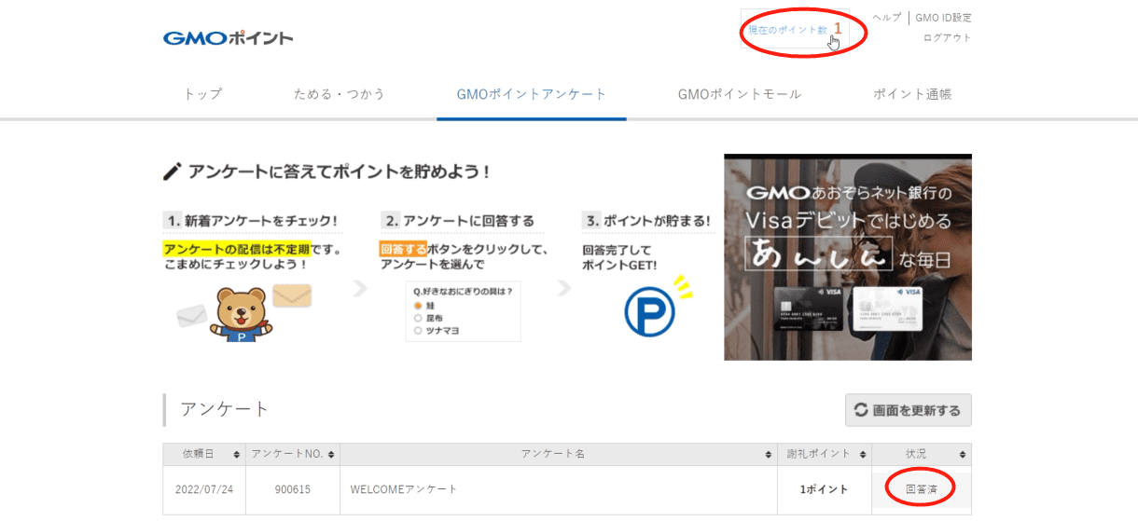Click ログアウト to sign out
Screen dimensions: 1138x521
click(947, 38)
